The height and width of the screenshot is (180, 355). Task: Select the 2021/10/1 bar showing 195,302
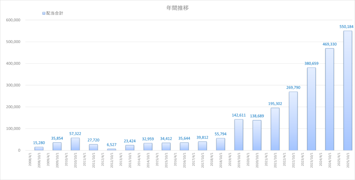coord(275,129)
